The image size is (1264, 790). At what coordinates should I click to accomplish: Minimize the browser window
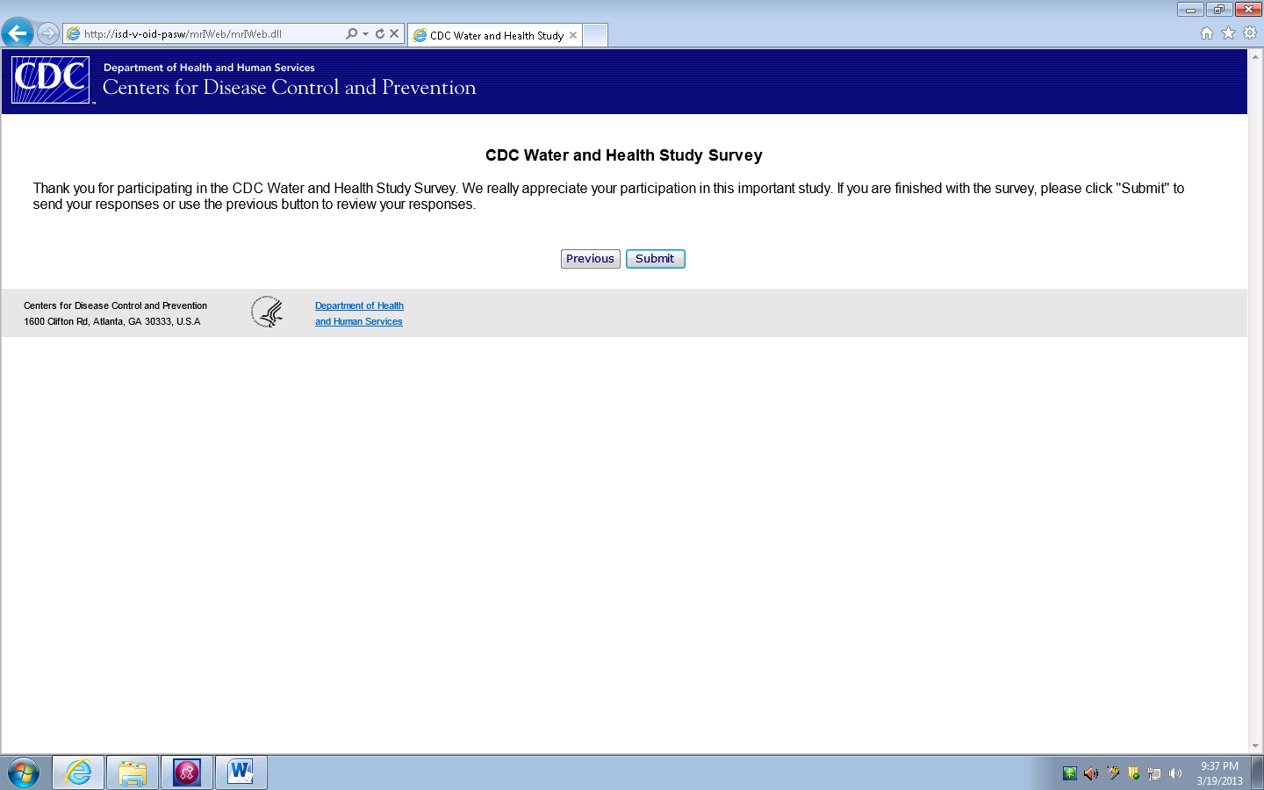pos(1190,10)
